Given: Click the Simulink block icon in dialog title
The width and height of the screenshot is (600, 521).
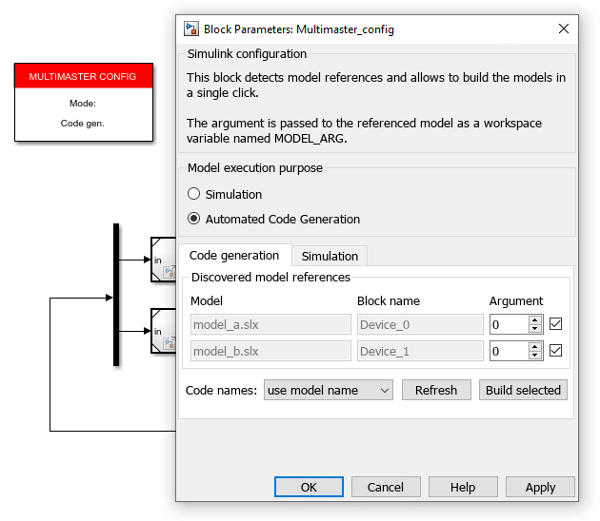Looking at the screenshot, I should pyautogui.click(x=190, y=29).
